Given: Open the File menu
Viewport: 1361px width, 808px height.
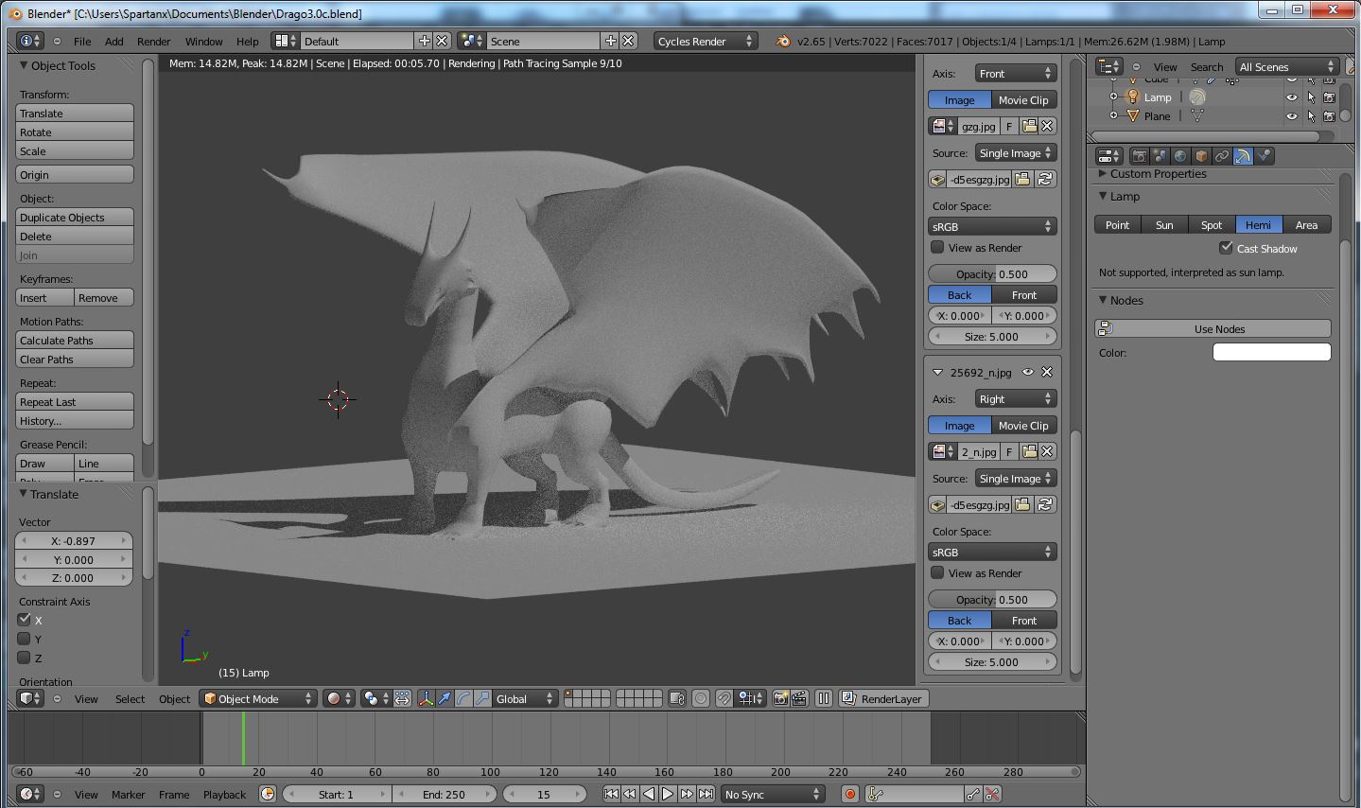Looking at the screenshot, I should [x=82, y=41].
